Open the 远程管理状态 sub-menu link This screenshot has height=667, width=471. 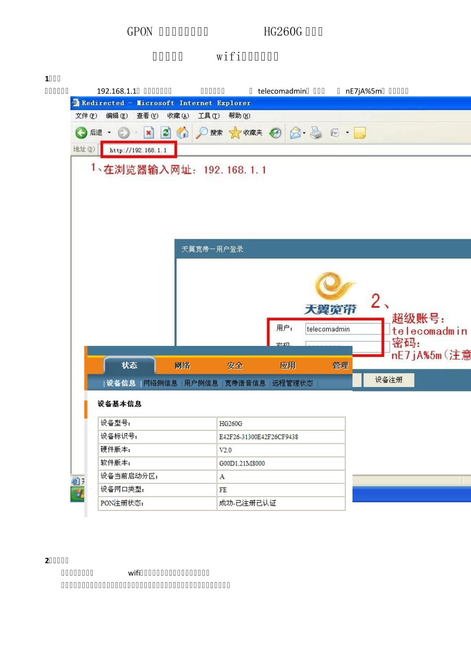[x=293, y=383]
